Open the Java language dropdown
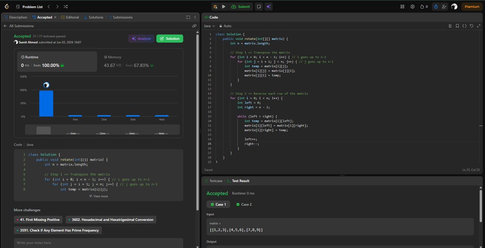Screen dimensions: 485x248 209,26
